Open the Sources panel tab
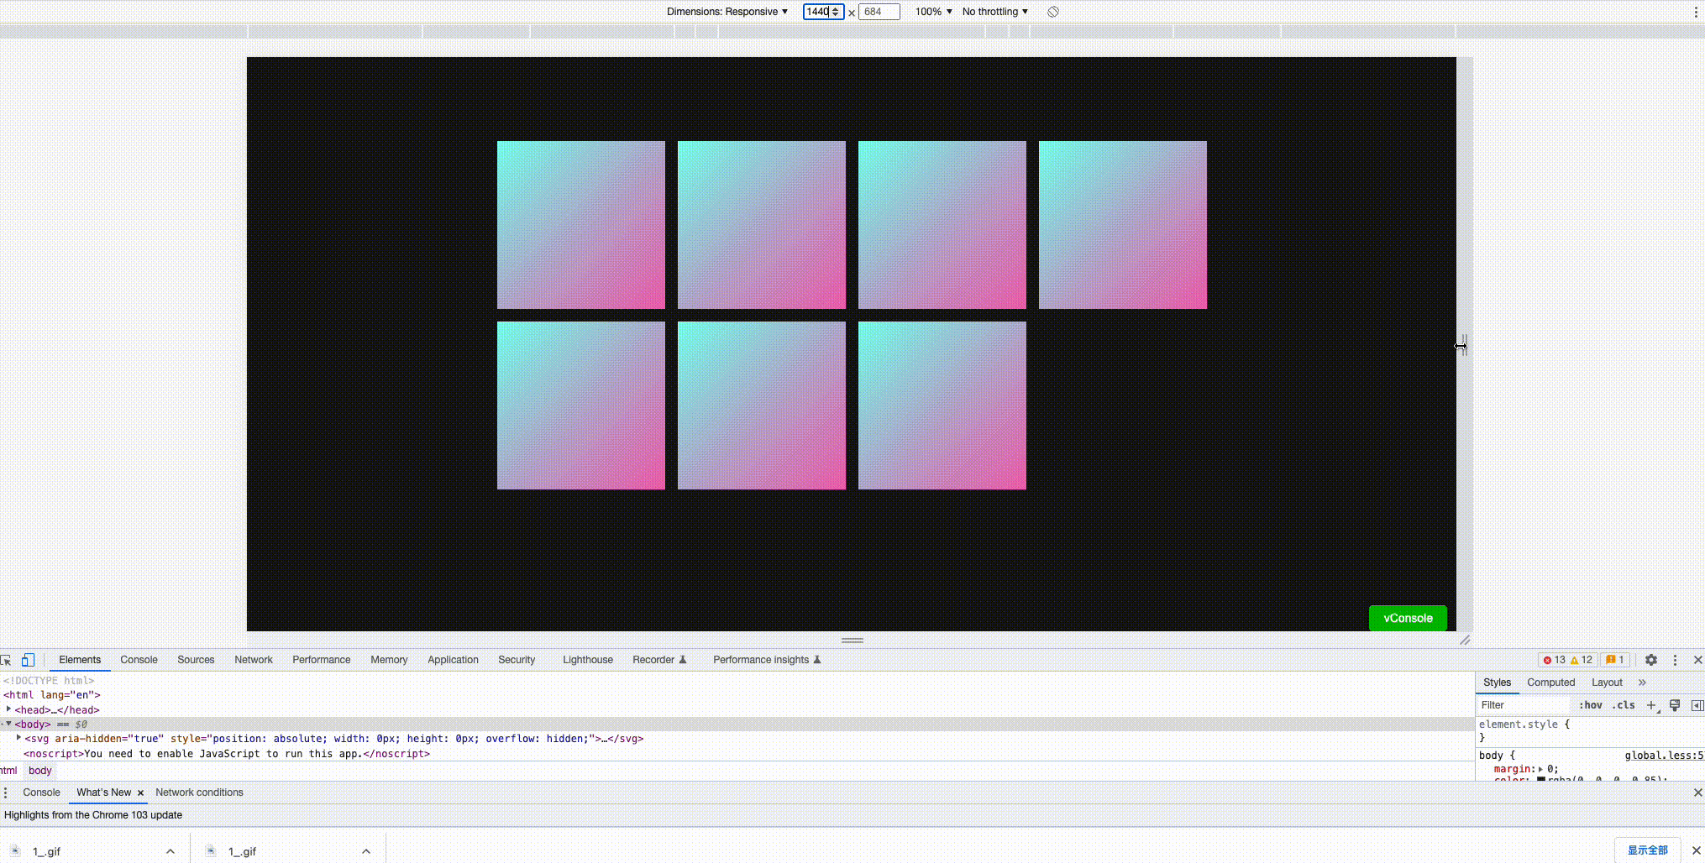The height and width of the screenshot is (863, 1705). point(196,660)
